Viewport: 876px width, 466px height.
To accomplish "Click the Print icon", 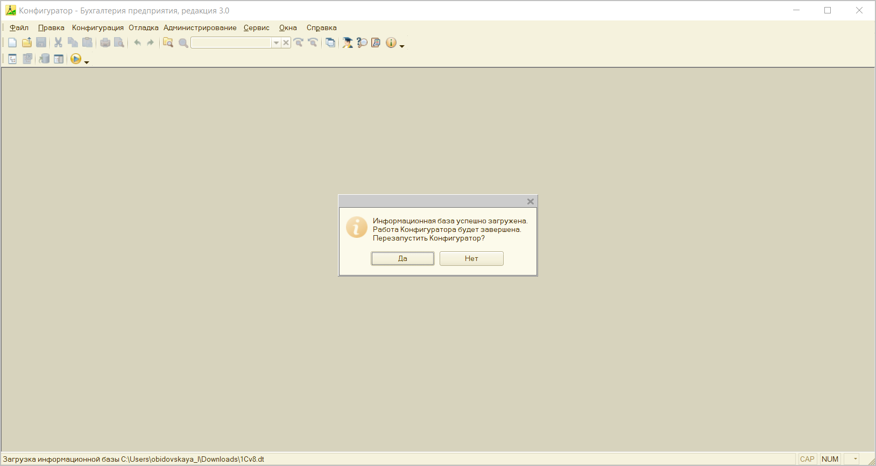I will coord(105,43).
